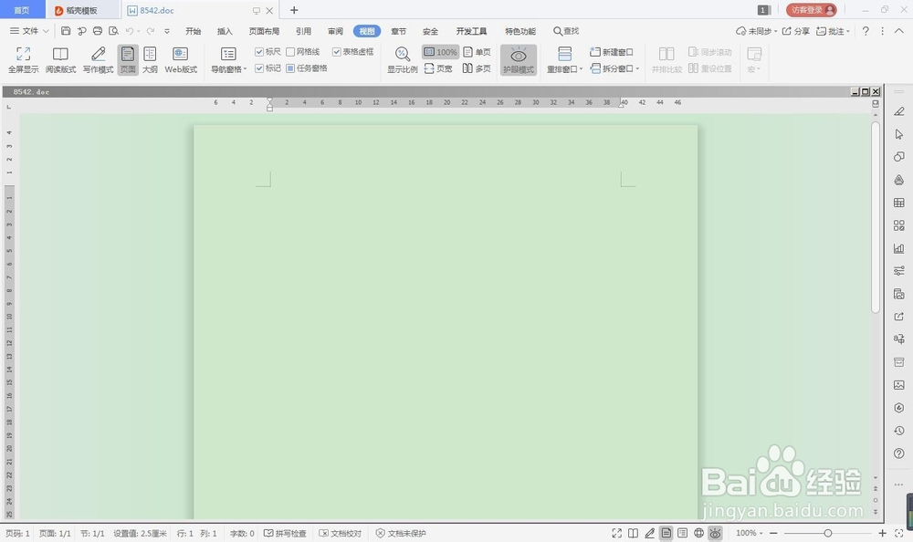Click the zoom in plus button
The height and width of the screenshot is (542, 913).
pyautogui.click(x=883, y=533)
